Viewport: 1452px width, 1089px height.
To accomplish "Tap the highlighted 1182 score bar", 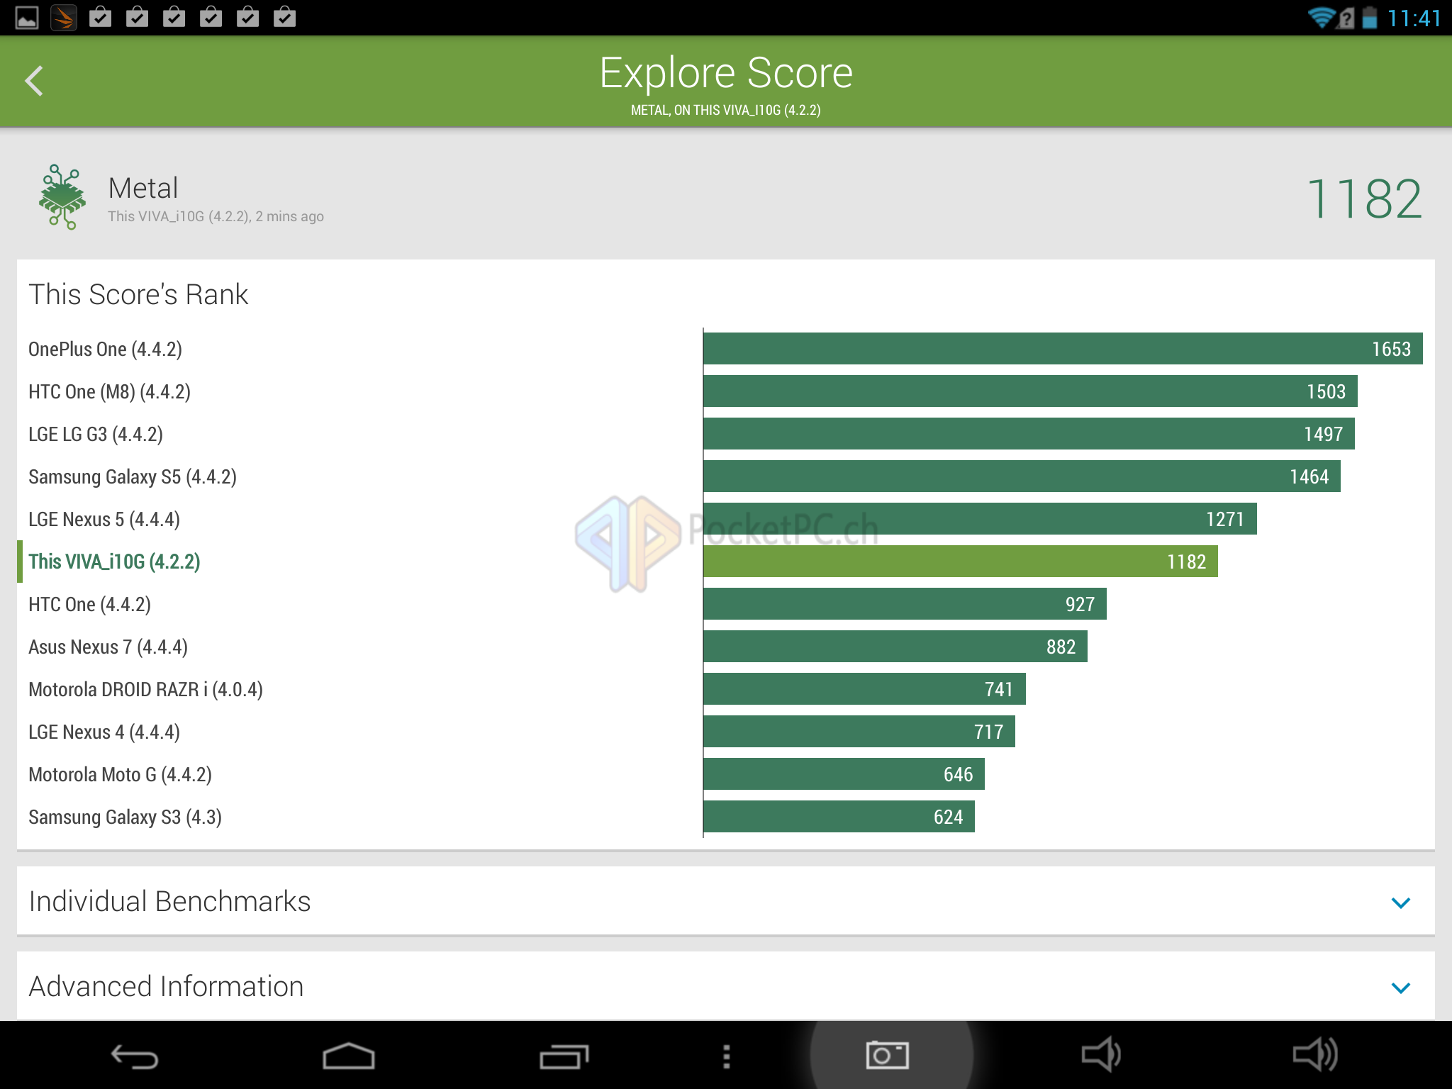I will click(x=961, y=562).
